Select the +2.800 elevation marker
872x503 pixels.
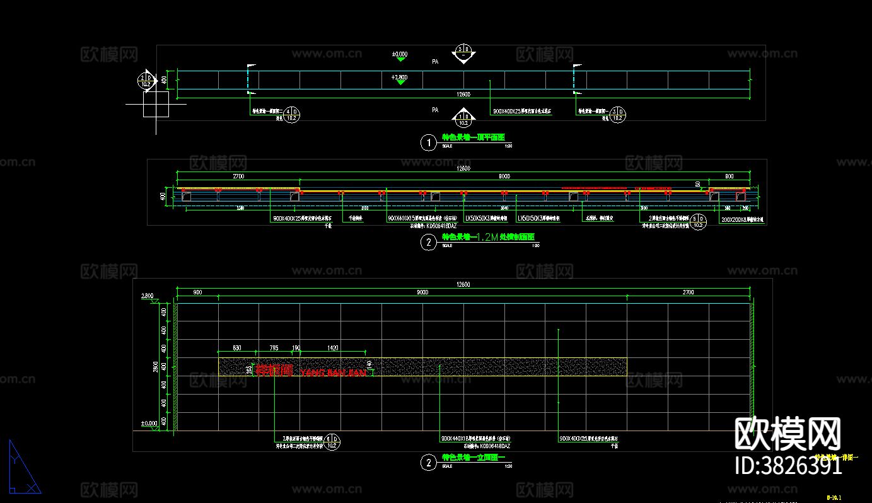(400, 79)
